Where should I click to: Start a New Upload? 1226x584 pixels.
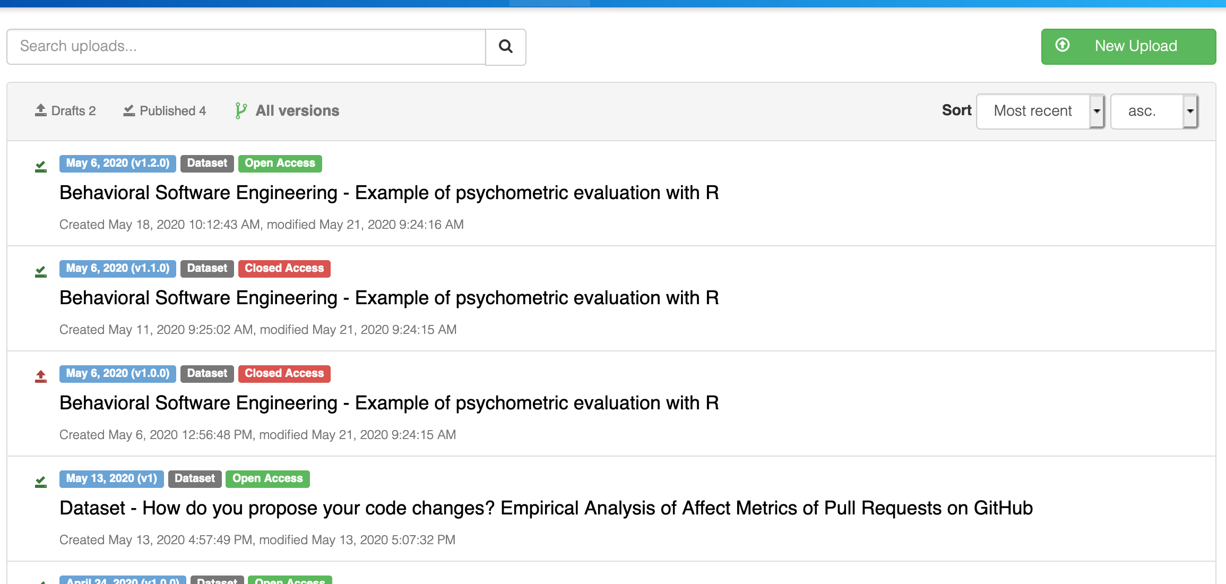click(1128, 47)
